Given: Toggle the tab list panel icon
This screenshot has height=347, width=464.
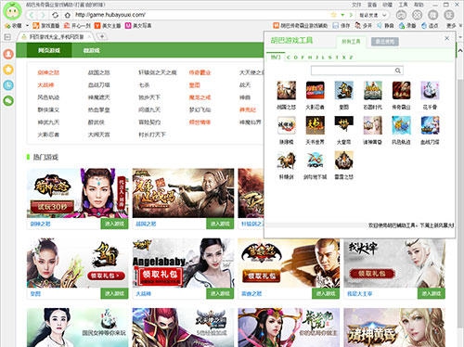Looking at the screenshot, I should coord(7,37).
